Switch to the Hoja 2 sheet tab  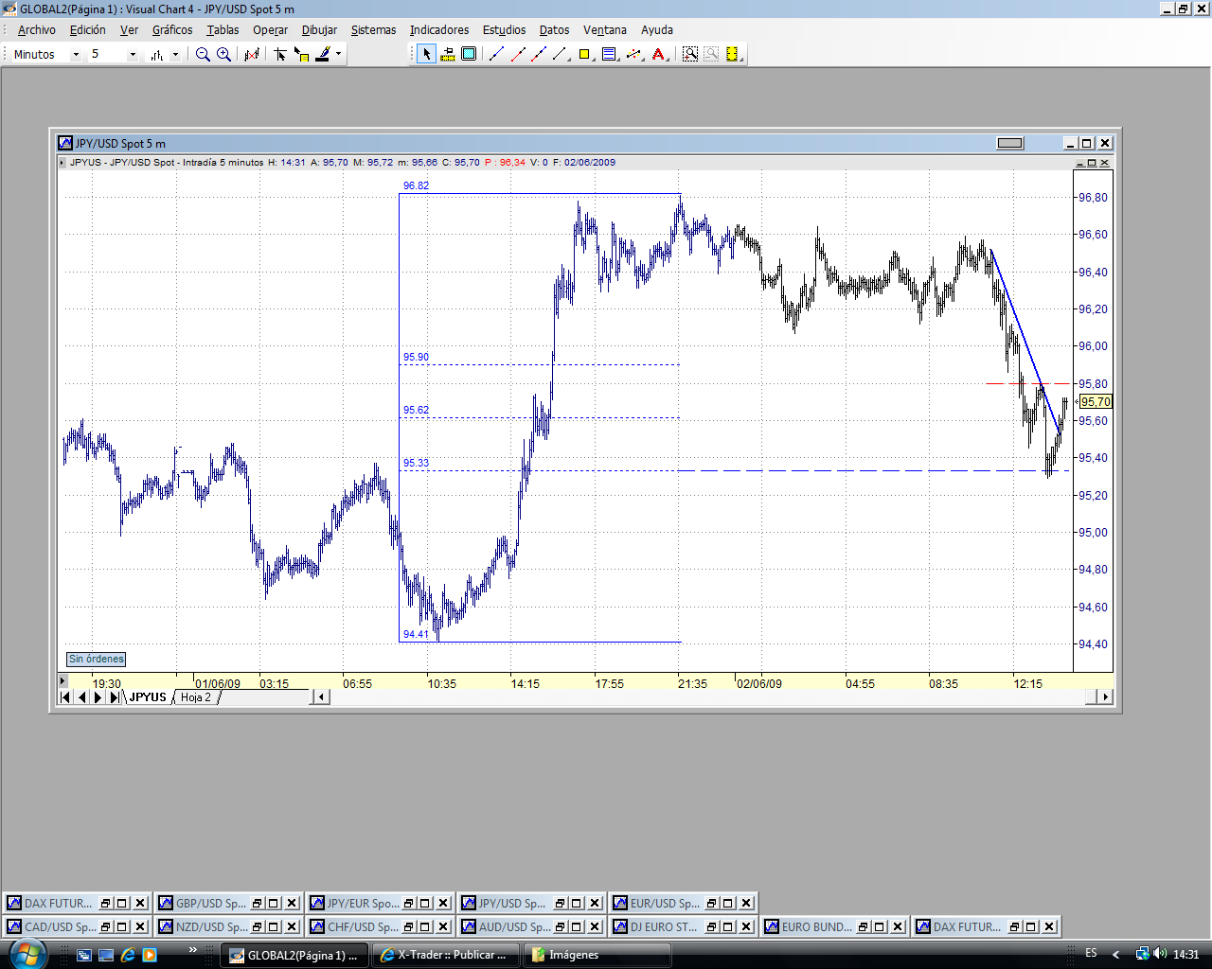click(196, 697)
